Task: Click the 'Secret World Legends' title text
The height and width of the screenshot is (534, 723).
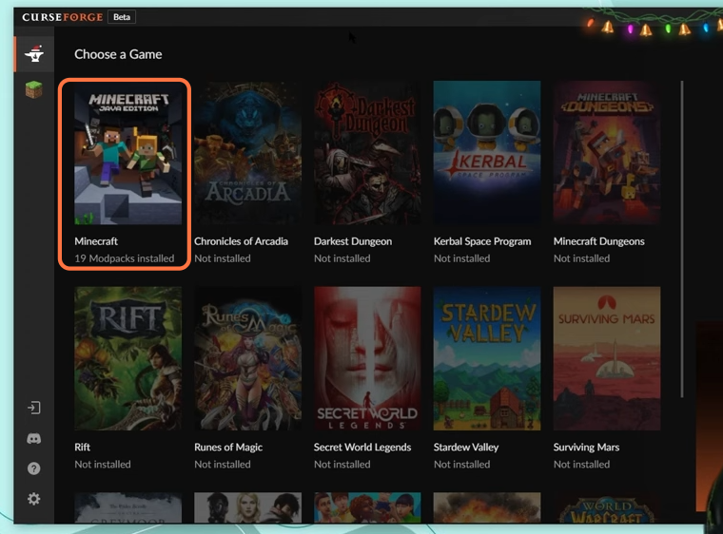Action: point(362,448)
